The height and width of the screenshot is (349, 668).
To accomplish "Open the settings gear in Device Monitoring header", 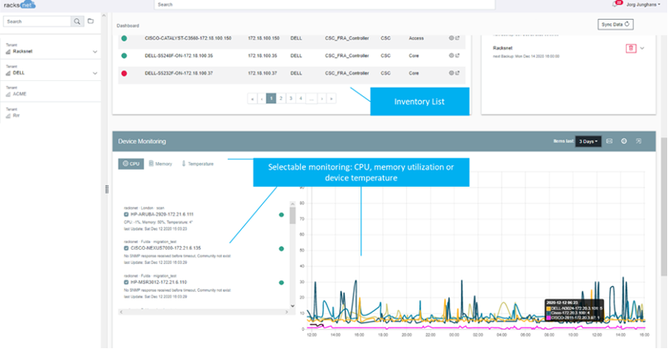I will coord(624,141).
